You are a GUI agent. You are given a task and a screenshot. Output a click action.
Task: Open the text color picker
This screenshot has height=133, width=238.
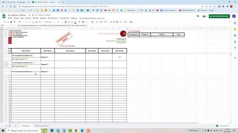coord(75,22)
